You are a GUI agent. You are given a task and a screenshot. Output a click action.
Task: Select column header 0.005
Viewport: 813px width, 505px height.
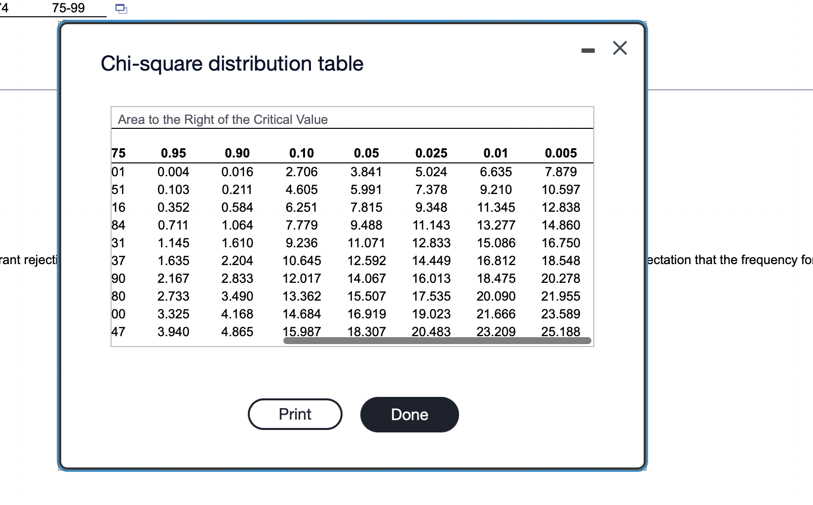point(561,153)
